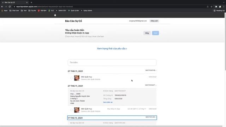Open a new browser tab with the plus icon
This screenshot has width=226, height=127.
pos(31,2)
